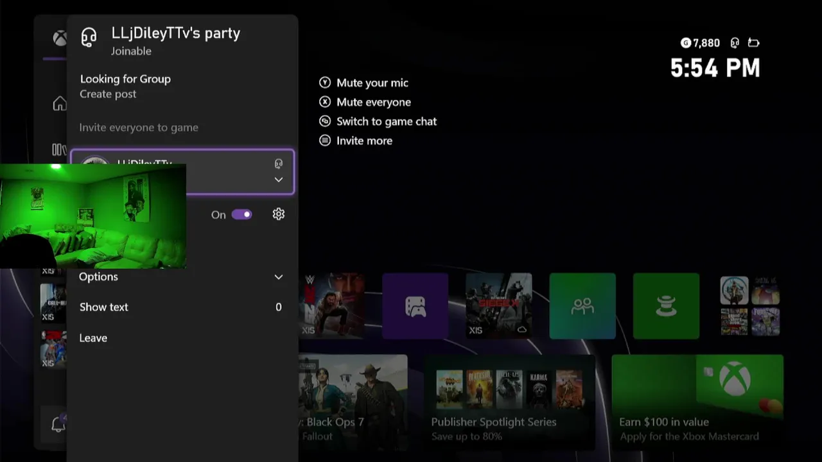Open Earn $100 in value Mastercard card
This screenshot has height=462, width=822.
(x=697, y=402)
